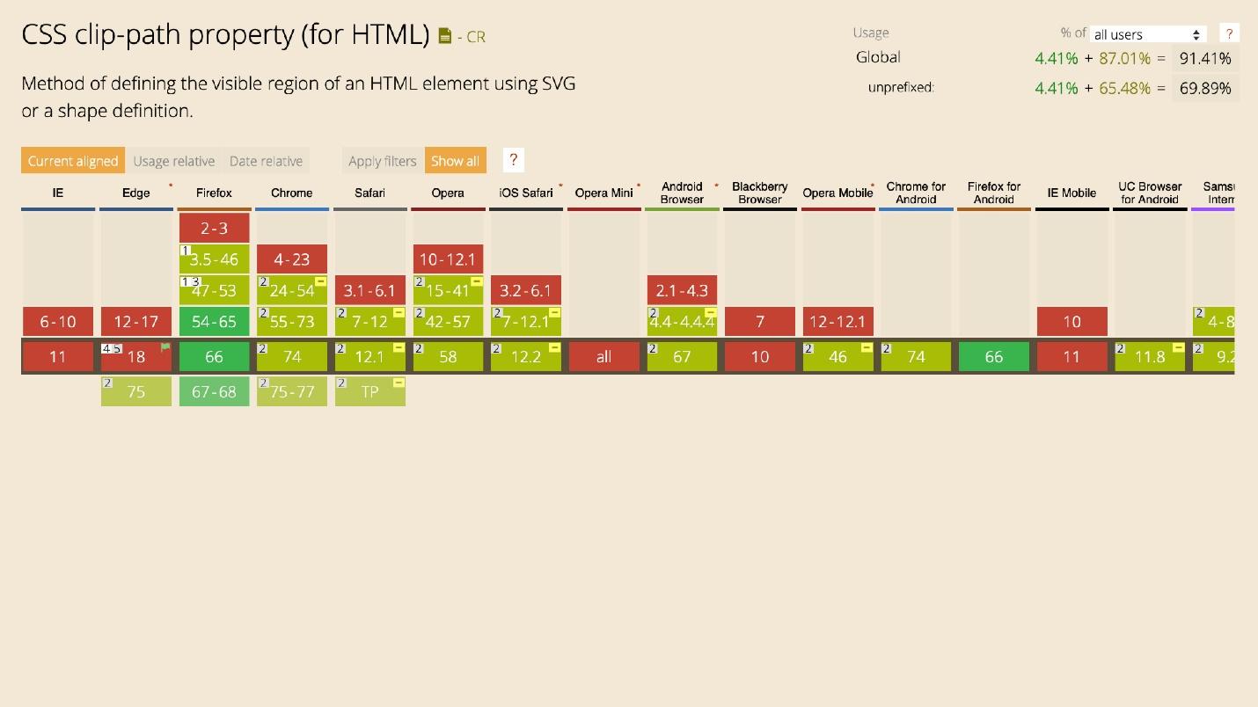This screenshot has width=1258, height=707.
Task: Click the prefix marker in UC Browser 11.8 cell
Action: coord(1178,348)
